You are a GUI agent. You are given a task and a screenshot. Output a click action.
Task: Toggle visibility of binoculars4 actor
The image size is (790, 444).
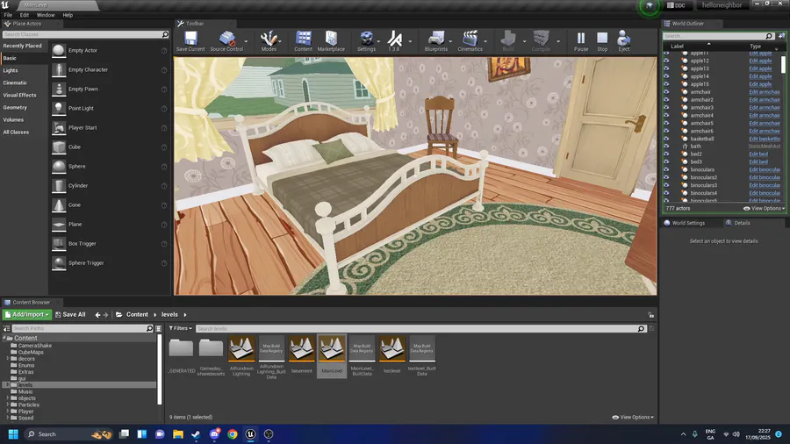(x=666, y=193)
